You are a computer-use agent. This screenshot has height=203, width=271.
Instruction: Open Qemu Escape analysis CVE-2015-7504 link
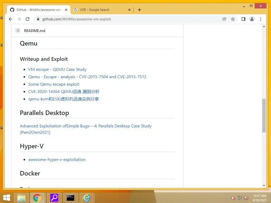[87, 77]
